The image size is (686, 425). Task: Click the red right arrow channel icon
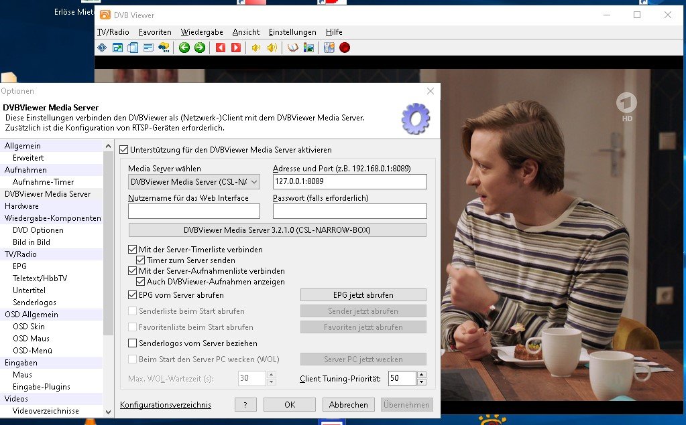[x=236, y=48]
